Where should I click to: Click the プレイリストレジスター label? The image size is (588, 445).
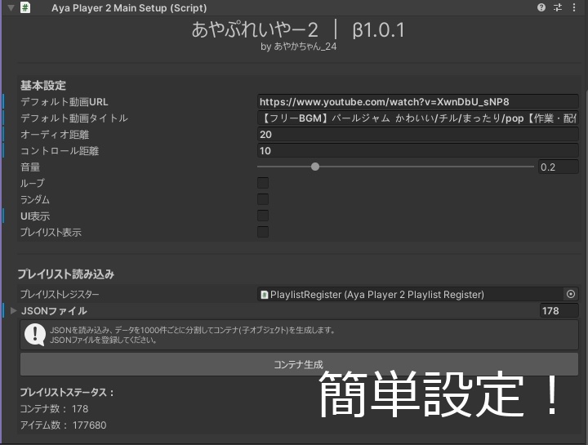(x=60, y=295)
